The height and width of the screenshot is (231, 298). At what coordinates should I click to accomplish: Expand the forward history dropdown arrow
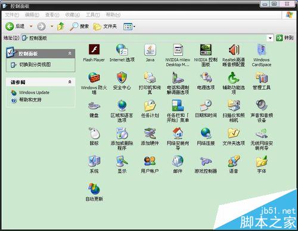52,26
